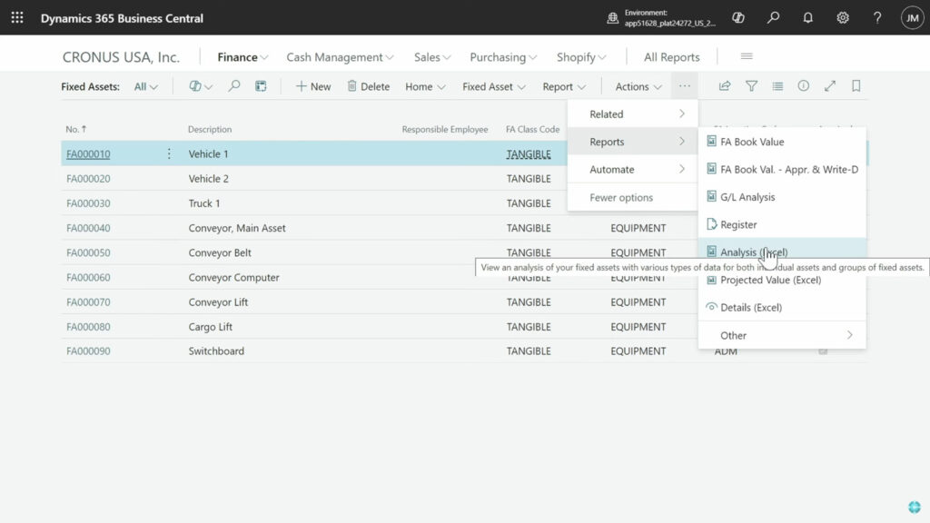Run the FA Book Value report
Viewport: 930px width, 523px height.
pos(782,142)
